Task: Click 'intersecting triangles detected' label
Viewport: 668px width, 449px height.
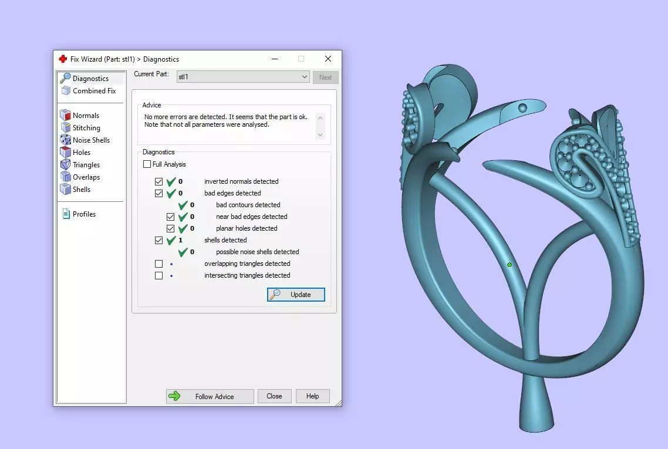Action: pos(247,276)
